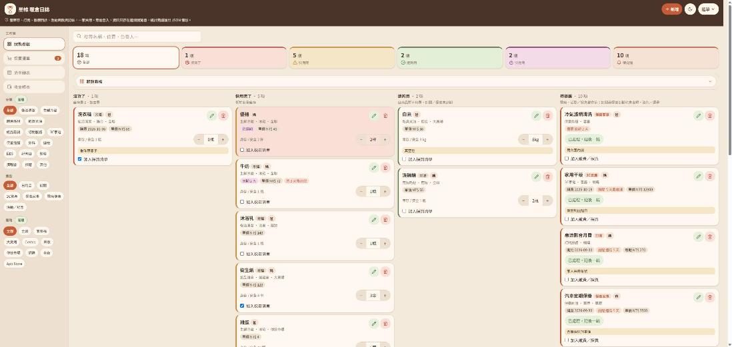Edit the 洗衣精 item with the pencil icon
Viewport: 732px width, 347px height.
[x=212, y=115]
